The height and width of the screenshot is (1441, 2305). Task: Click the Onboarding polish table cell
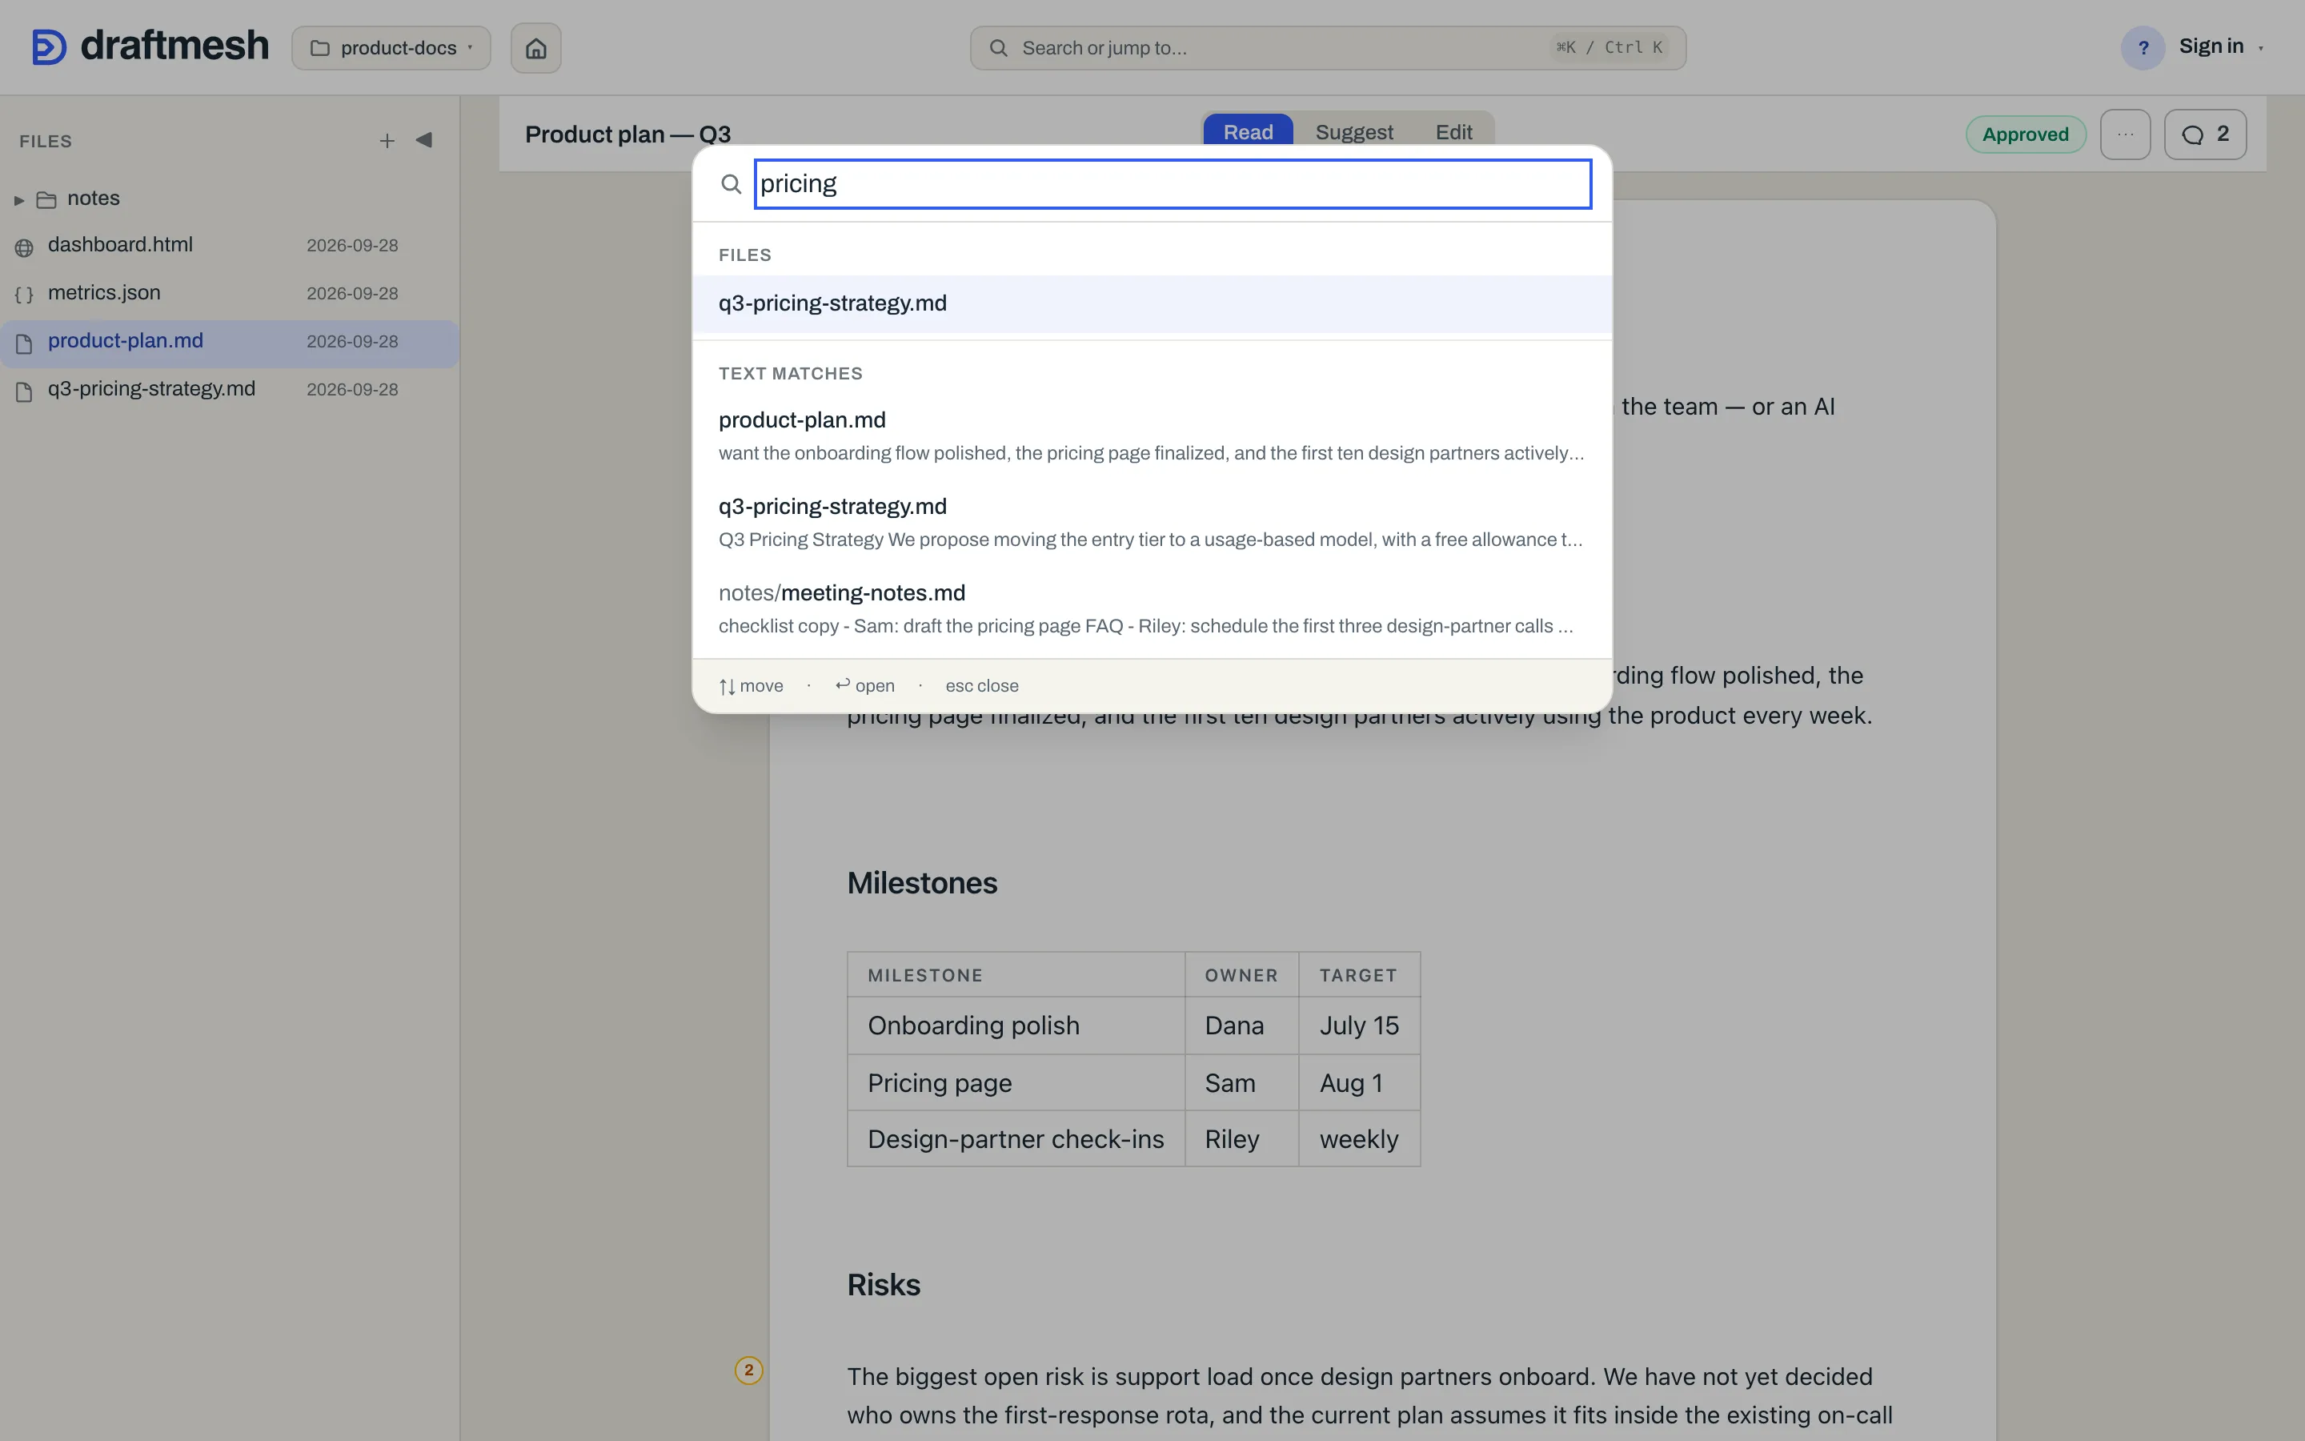pos(1016,1026)
